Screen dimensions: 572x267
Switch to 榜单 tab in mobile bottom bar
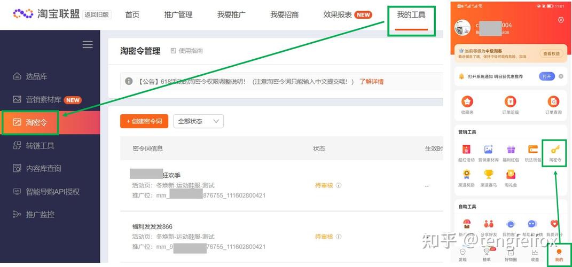[x=487, y=255]
